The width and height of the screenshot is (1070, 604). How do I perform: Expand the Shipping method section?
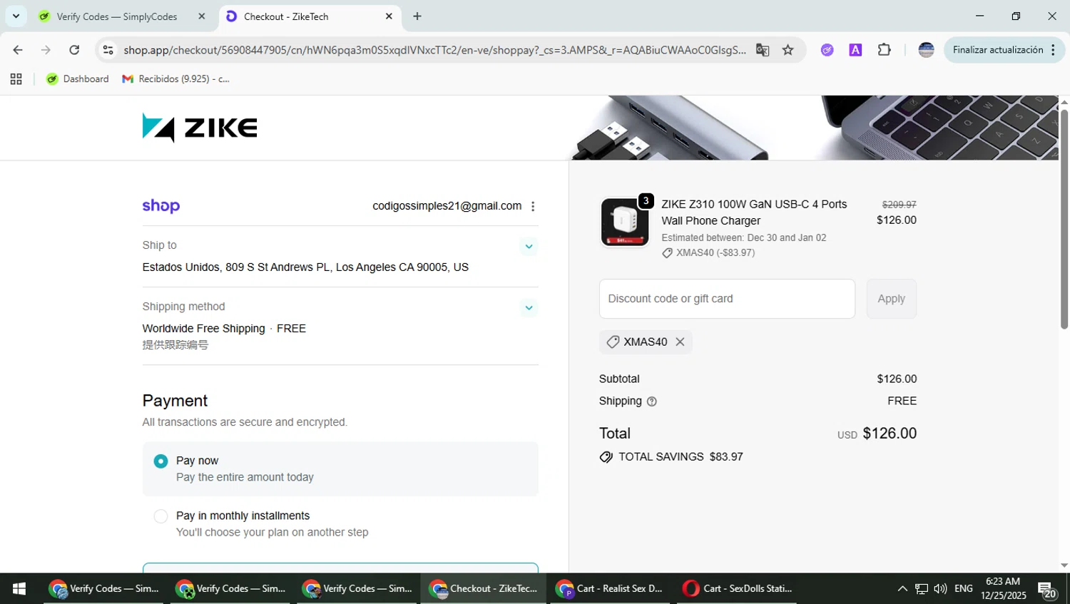tap(529, 308)
